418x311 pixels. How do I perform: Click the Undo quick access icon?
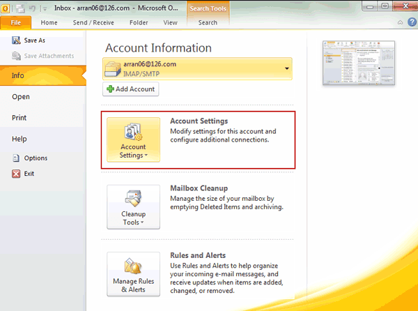tap(33, 8)
